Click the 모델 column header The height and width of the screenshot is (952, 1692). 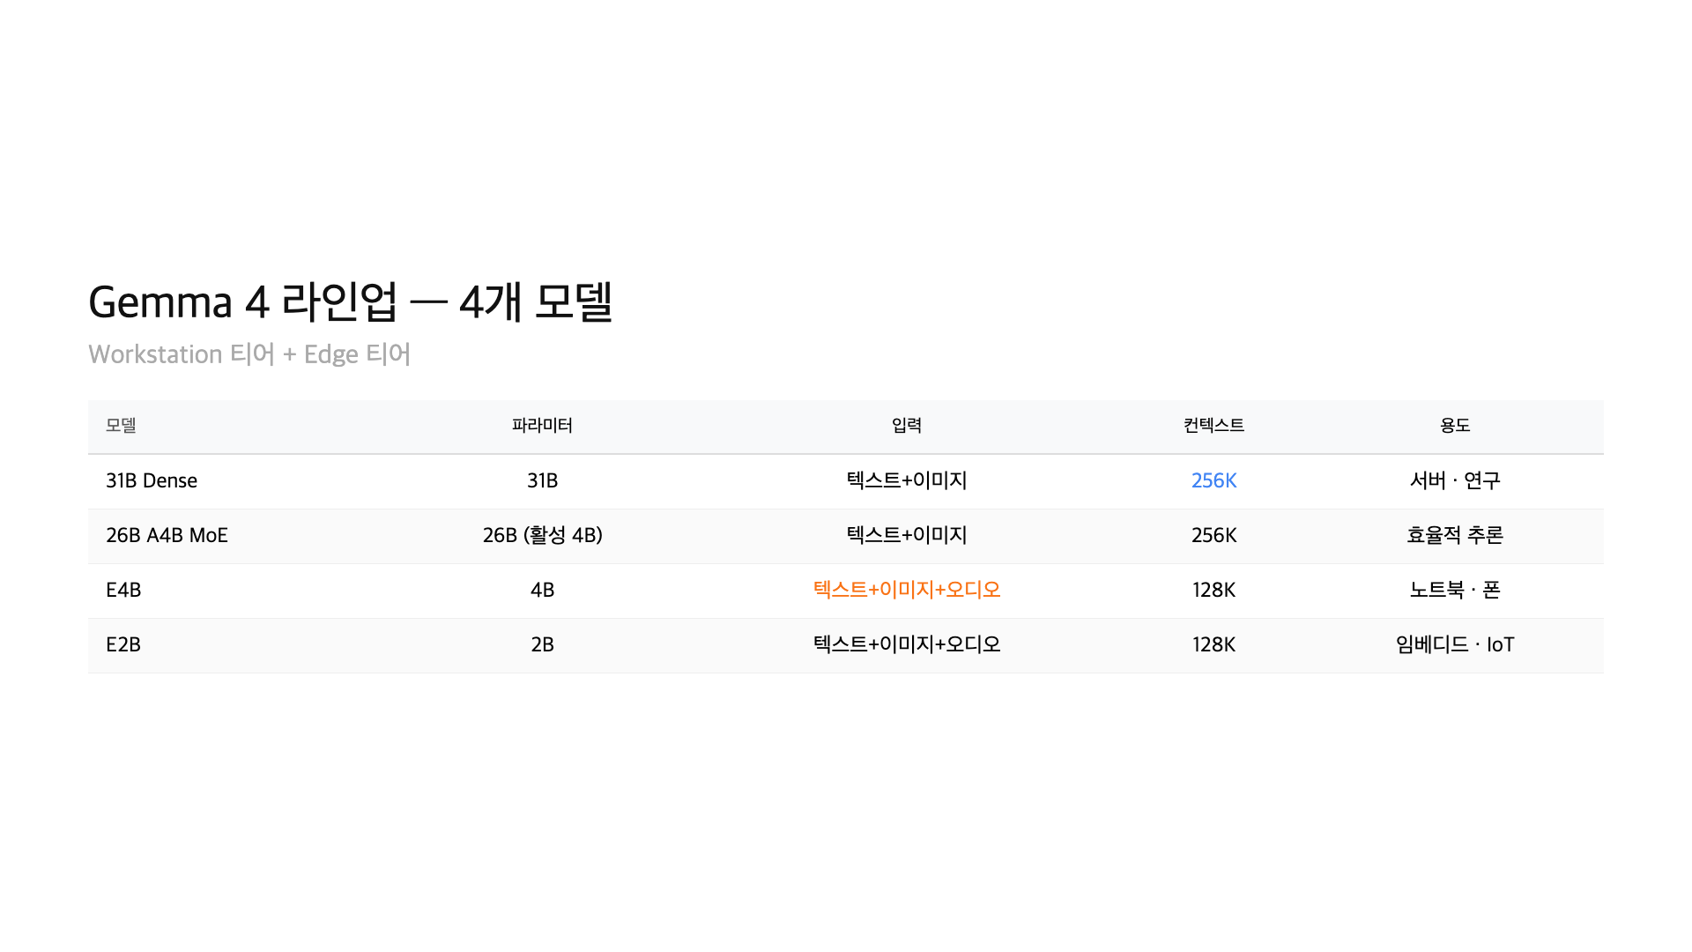click(x=121, y=426)
